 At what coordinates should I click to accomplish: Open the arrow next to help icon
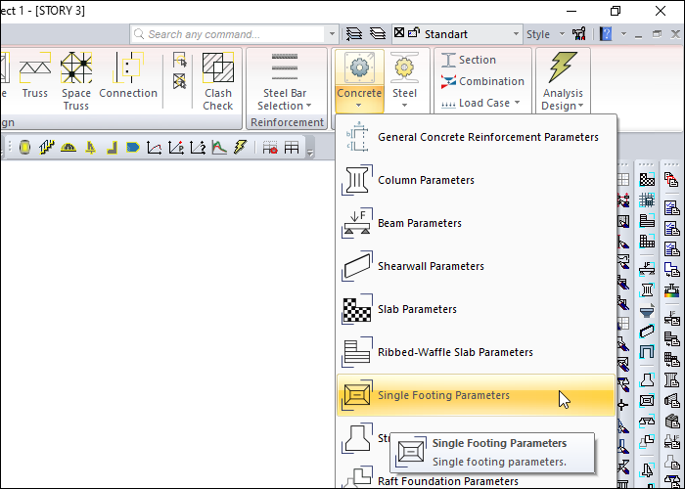click(x=623, y=34)
